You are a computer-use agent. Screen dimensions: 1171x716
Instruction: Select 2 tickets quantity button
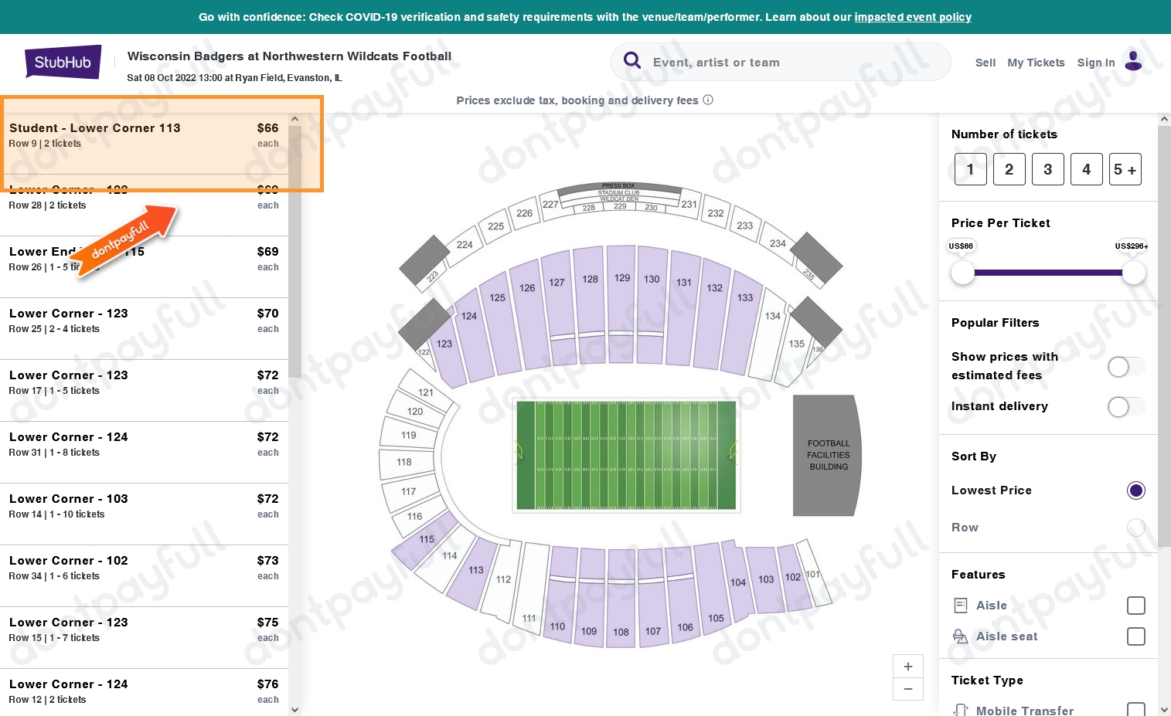(x=1009, y=169)
